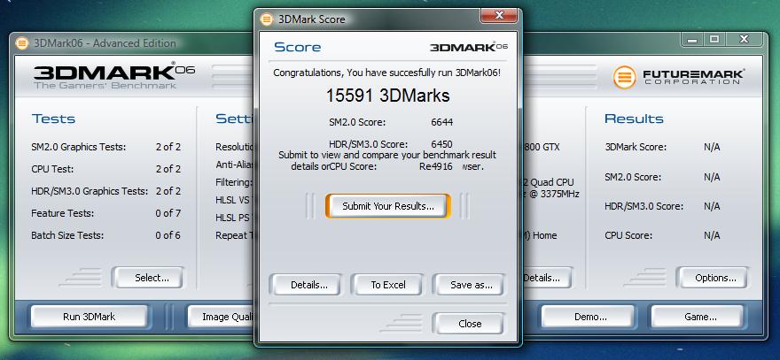Click Batch Size Tests 0 of 6 row

click(x=106, y=235)
